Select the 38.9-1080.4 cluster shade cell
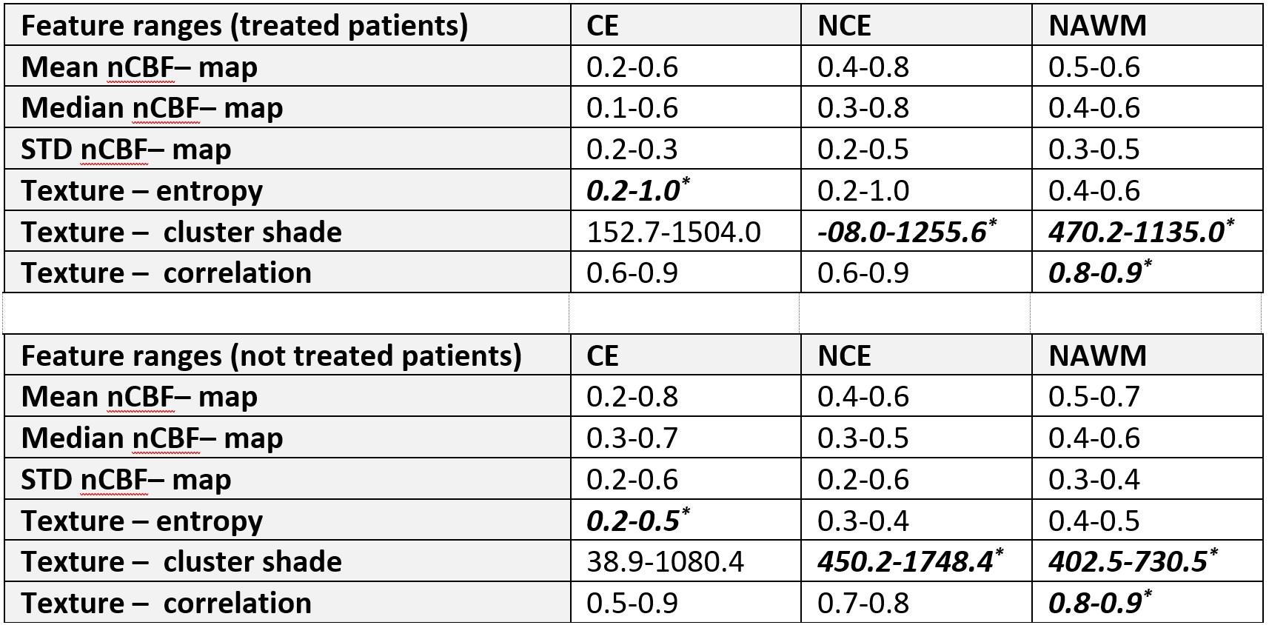This screenshot has width=1269, height=625. [665, 562]
